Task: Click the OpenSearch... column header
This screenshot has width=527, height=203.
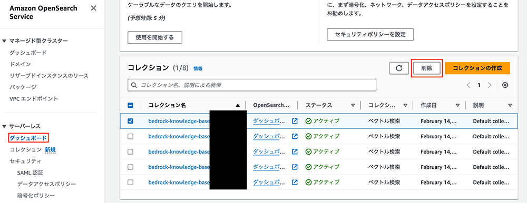Action: (271, 105)
